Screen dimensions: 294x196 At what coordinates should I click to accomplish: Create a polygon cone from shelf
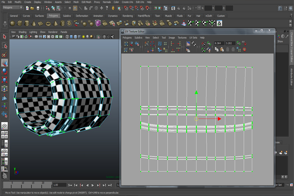[34, 24]
